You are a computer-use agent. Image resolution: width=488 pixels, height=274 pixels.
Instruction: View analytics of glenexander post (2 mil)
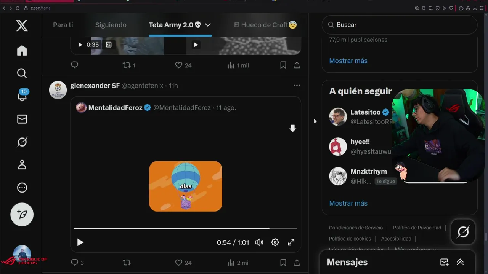(x=239, y=263)
